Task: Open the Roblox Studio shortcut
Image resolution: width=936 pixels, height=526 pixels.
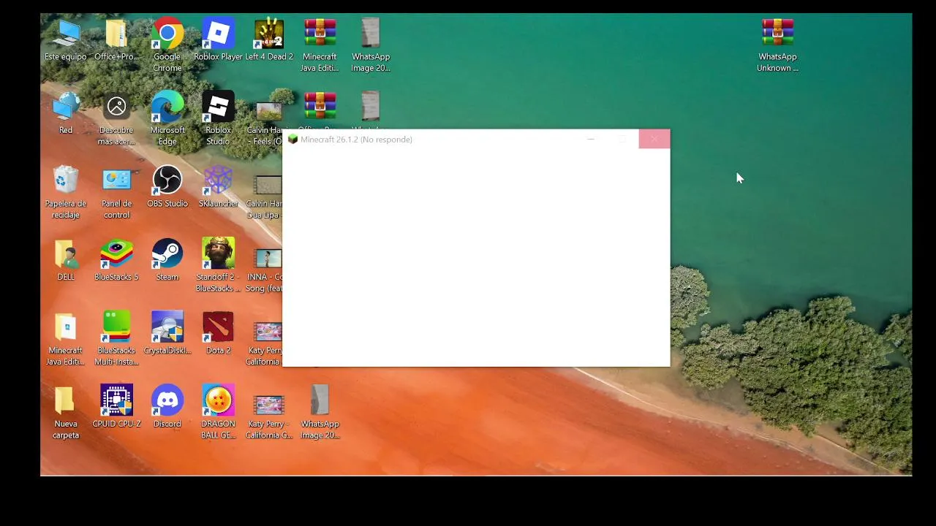Action: point(218,119)
